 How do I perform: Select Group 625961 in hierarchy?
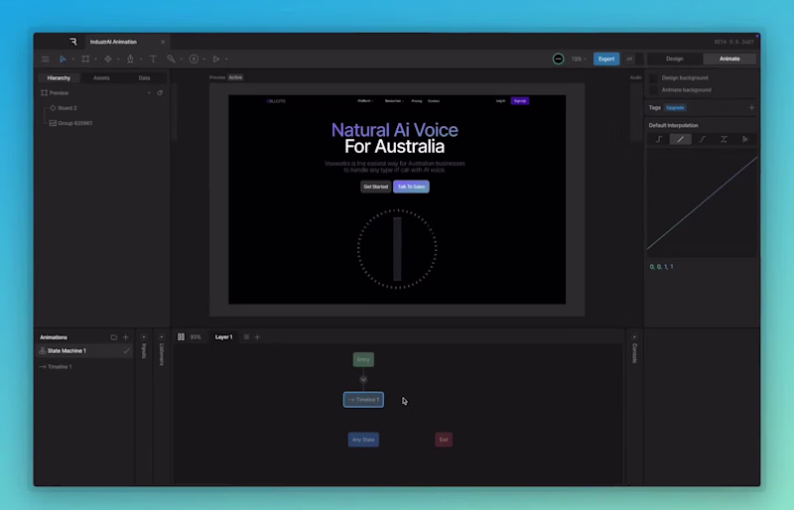pyautogui.click(x=75, y=123)
